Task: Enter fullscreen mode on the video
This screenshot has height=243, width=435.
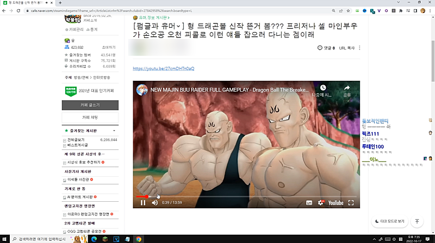Action: pyautogui.click(x=351, y=203)
